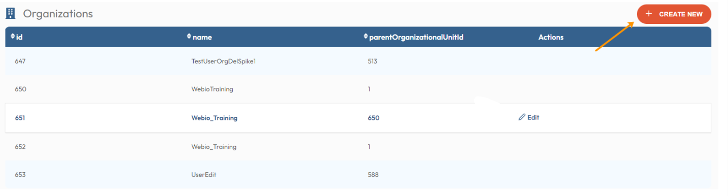Select the WebioTraining organization row
Viewport: 728px width, 196px height.
pyautogui.click(x=358, y=89)
